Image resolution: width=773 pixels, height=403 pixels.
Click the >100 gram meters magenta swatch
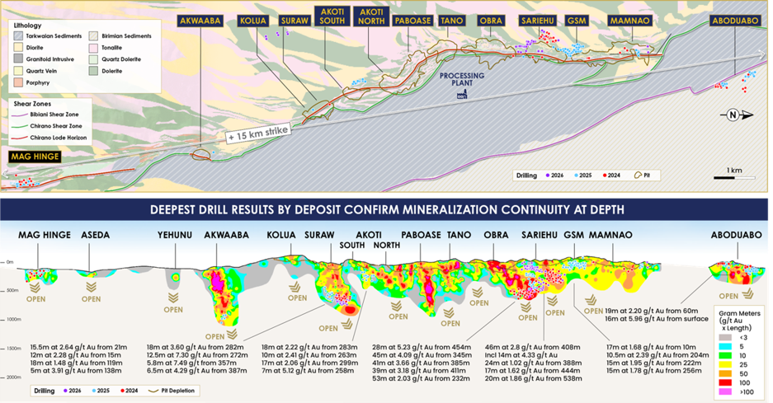(726, 392)
